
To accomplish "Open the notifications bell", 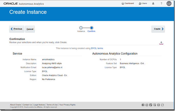I will 153,4.
